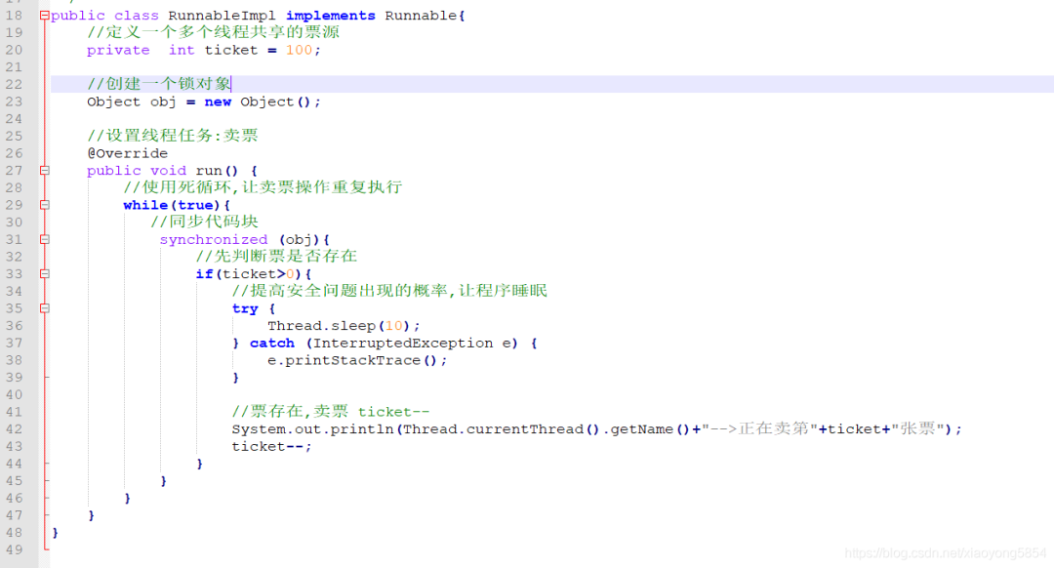
Task: Click the comment '//先判断票是否存在'
Action: pyautogui.click(x=276, y=256)
